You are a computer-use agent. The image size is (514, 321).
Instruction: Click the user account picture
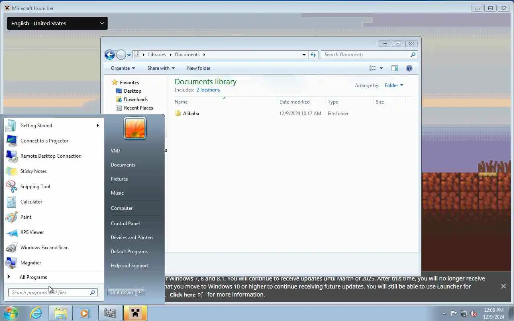click(x=135, y=128)
